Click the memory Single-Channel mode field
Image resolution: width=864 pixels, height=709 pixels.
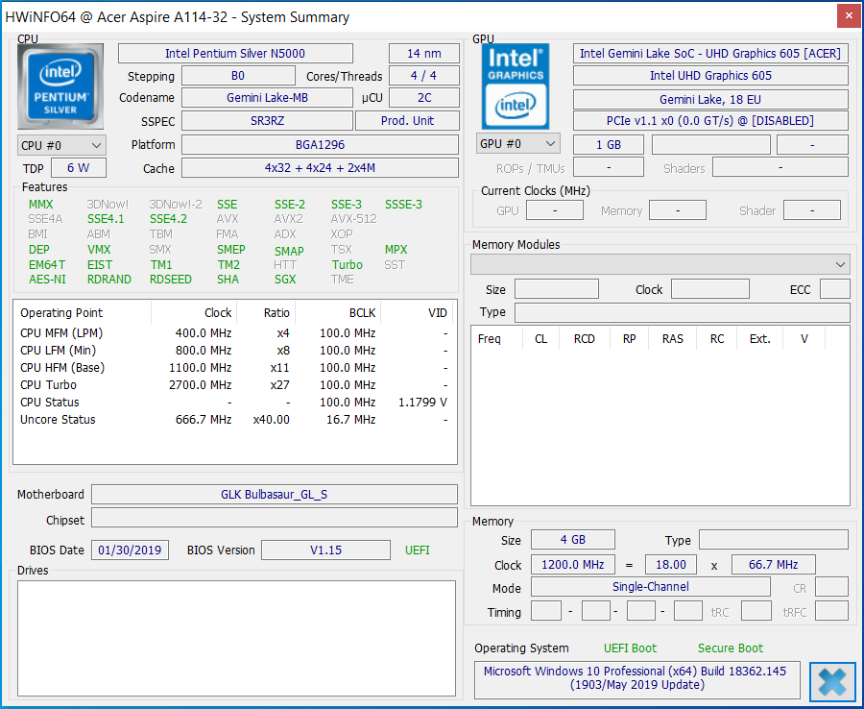click(650, 587)
